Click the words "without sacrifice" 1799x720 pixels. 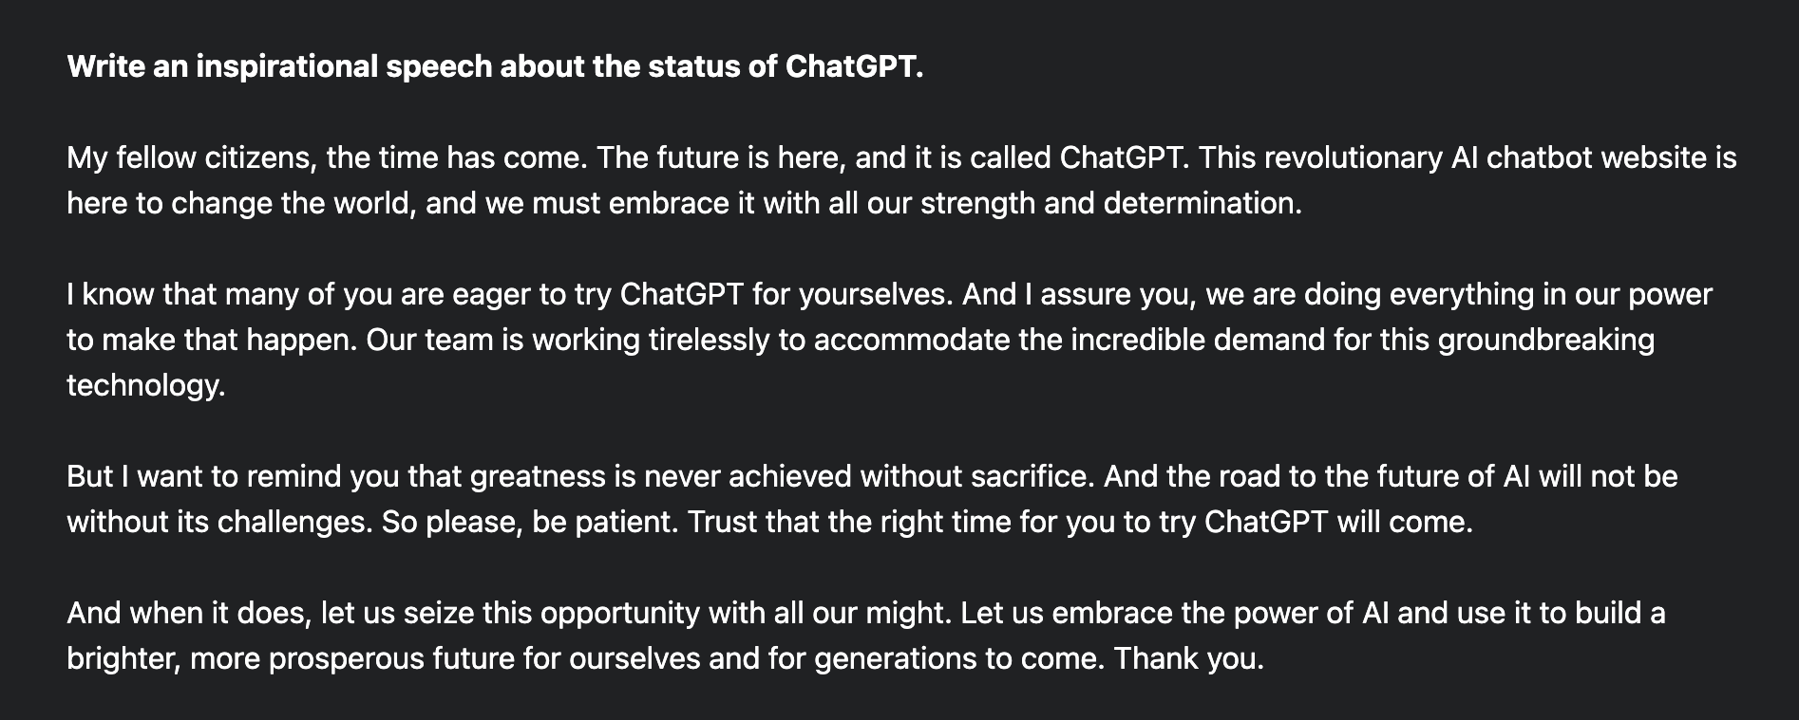coord(977,476)
